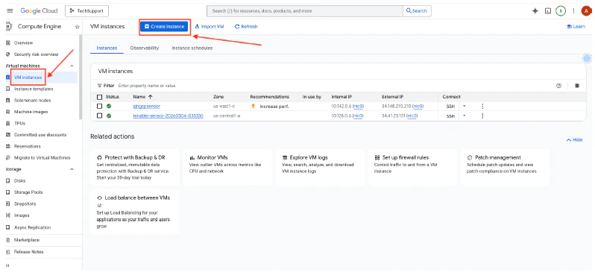Connect via SSH to us-east1-c instance
Viewport: 595px width, 272px height.
pos(450,107)
